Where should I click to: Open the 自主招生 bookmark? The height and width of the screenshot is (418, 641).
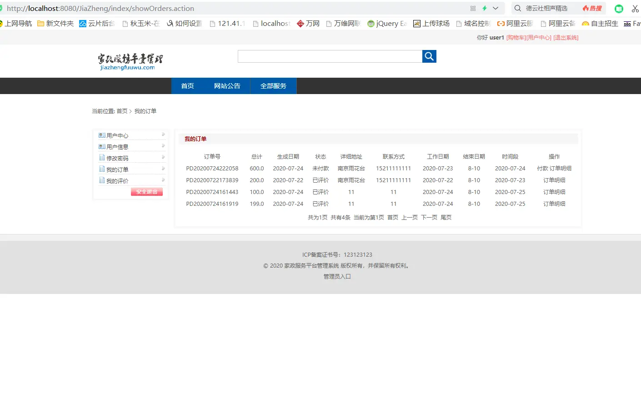pyautogui.click(x=600, y=23)
